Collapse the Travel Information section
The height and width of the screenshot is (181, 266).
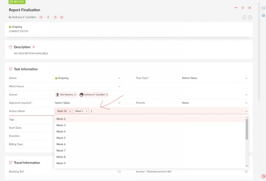pos(11,162)
